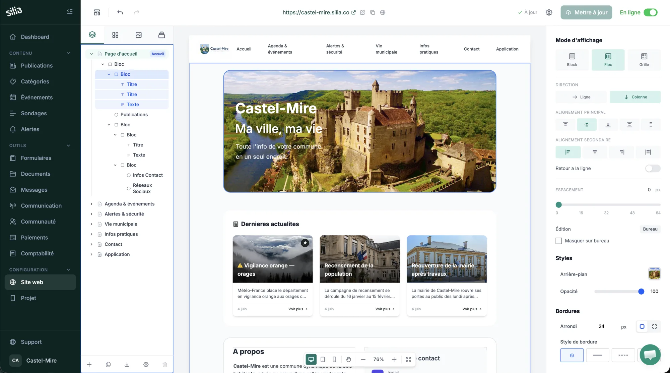The height and width of the screenshot is (373, 670).
Task: Select Block display mode
Action: pyautogui.click(x=572, y=60)
